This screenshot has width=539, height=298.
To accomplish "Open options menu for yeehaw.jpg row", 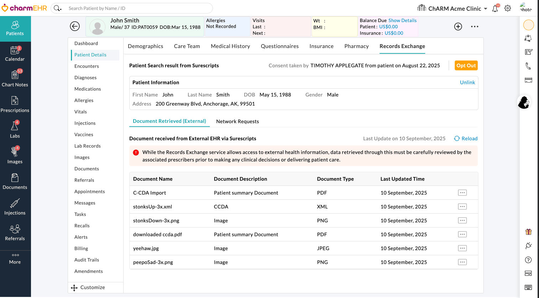I will [x=462, y=248].
